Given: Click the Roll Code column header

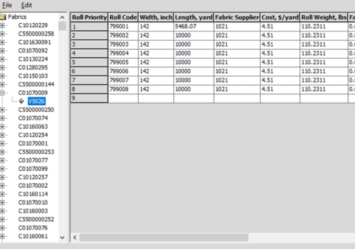Looking at the screenshot, I should [123, 17].
